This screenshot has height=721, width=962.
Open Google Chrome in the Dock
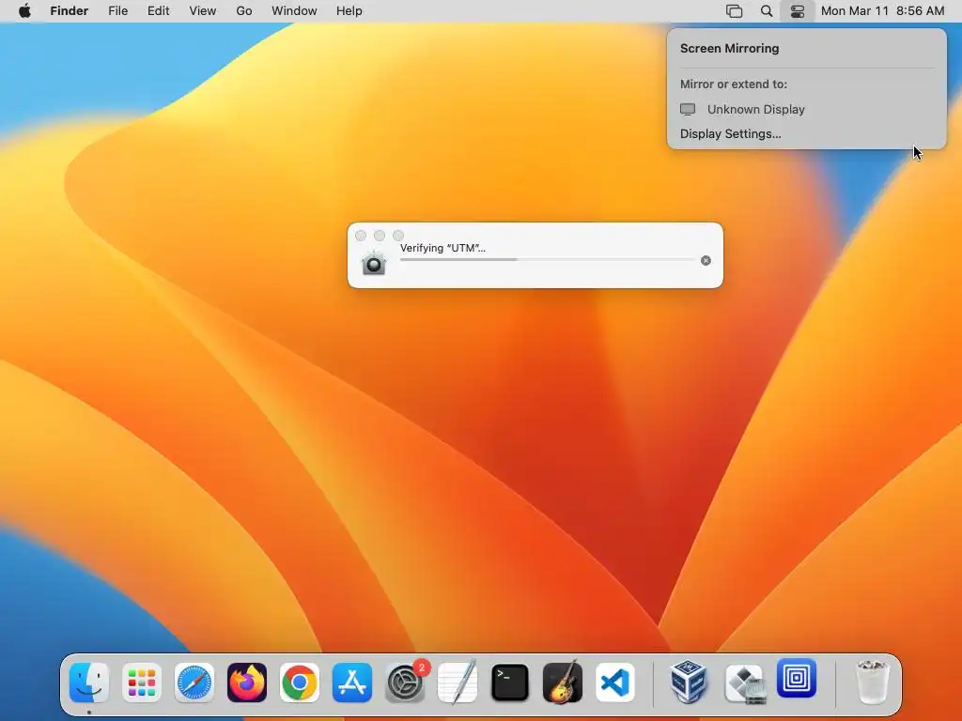[x=300, y=683]
